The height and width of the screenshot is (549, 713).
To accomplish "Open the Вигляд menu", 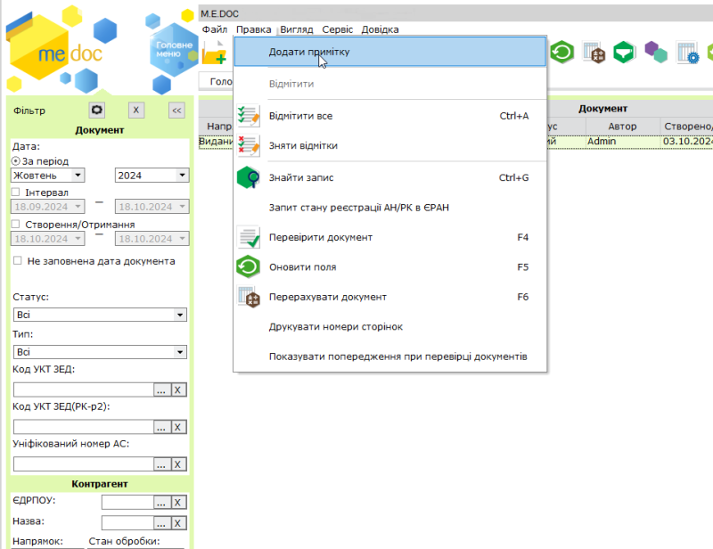I will click(297, 29).
